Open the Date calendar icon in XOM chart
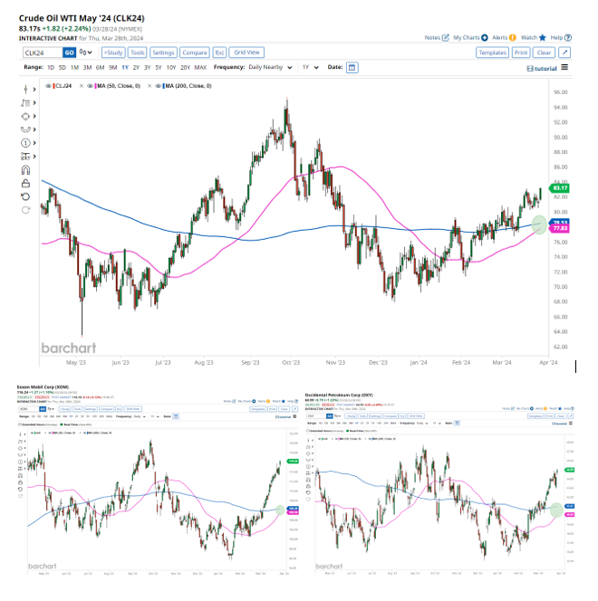The width and height of the screenshot is (598, 601). (176, 416)
